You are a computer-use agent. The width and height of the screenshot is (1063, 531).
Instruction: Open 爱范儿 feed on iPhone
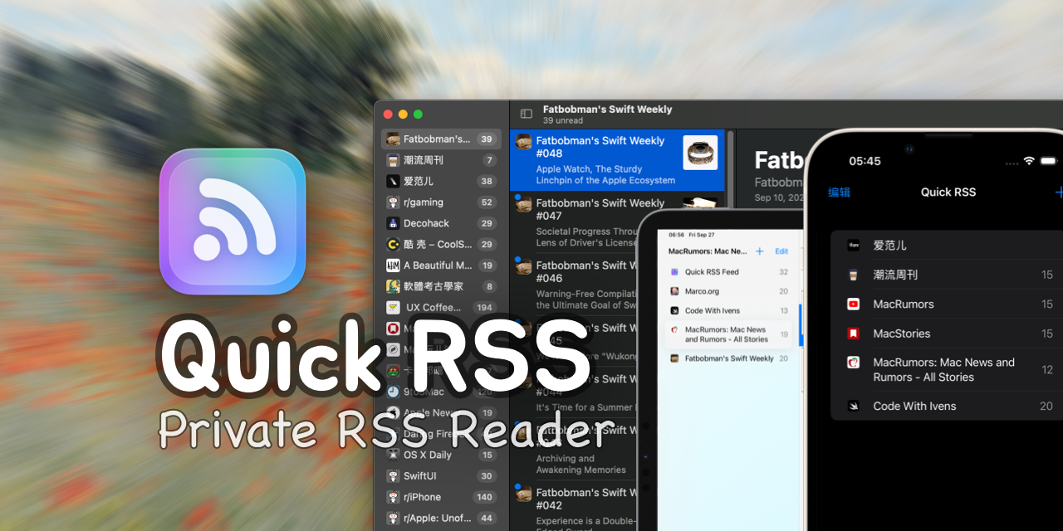pos(947,246)
